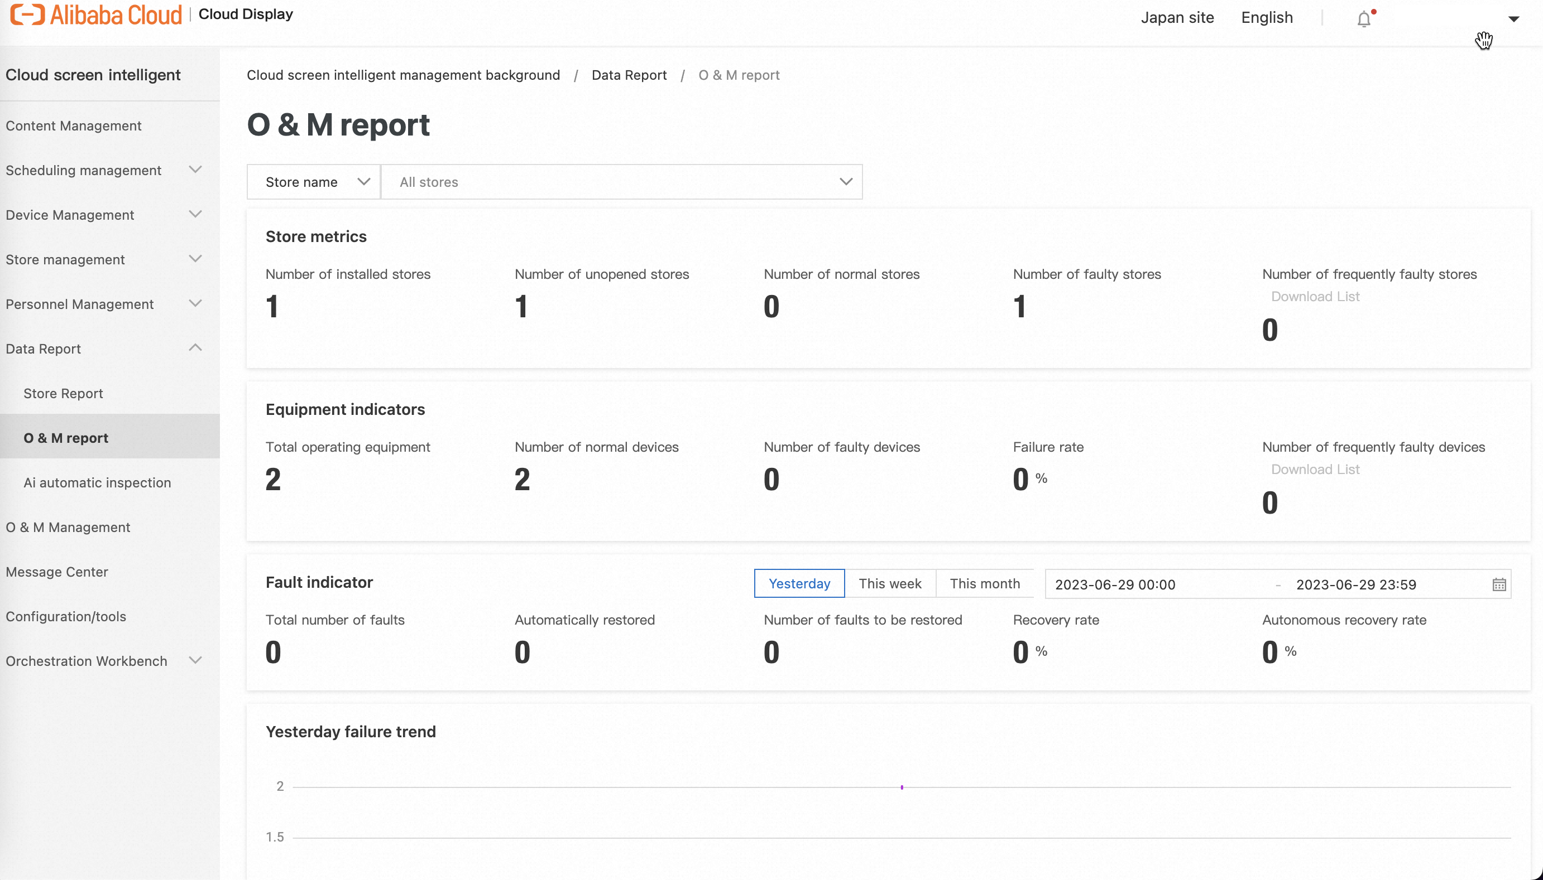Download List of frequently faulty stores

click(x=1315, y=297)
